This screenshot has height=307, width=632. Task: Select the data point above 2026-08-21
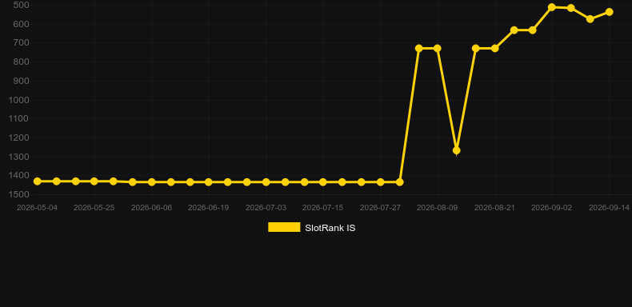[x=494, y=48]
